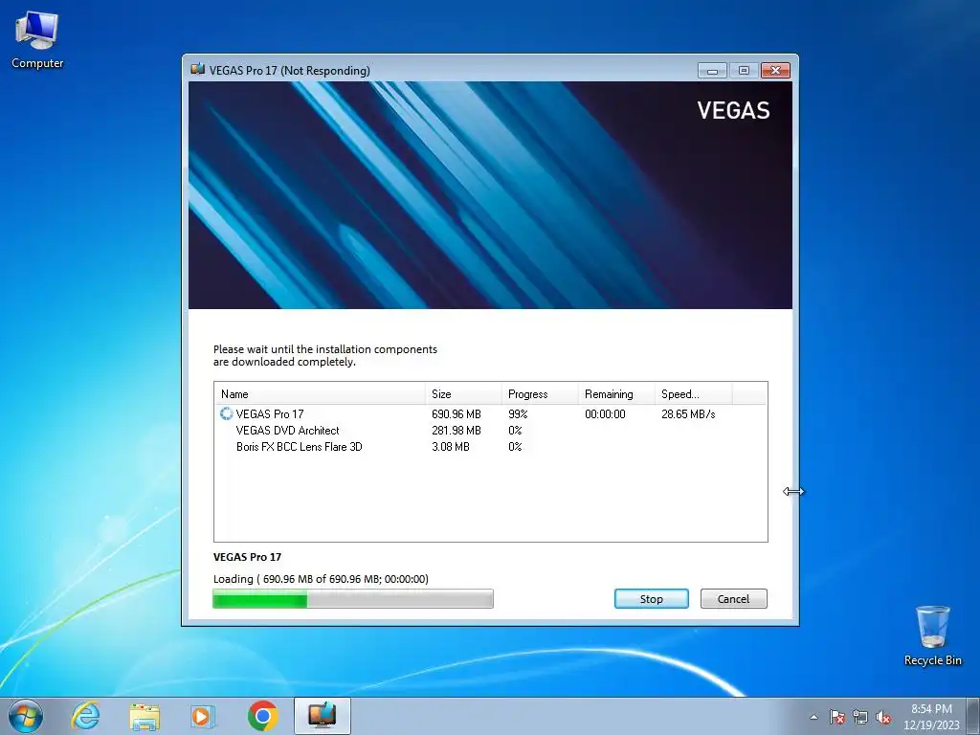The height and width of the screenshot is (735, 980).
Task: Click the 690.96 MB size value
Action: click(x=457, y=413)
